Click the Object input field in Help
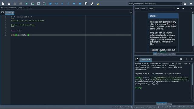The image size is (194, 109). point(164,9)
